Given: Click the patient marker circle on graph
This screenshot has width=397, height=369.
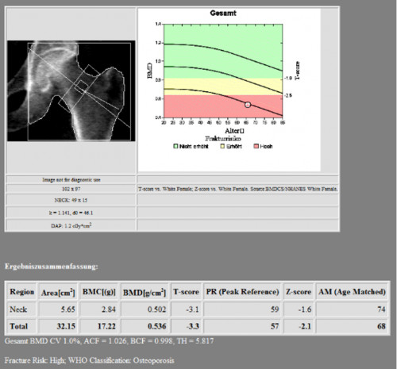Looking at the screenshot, I should point(248,105).
